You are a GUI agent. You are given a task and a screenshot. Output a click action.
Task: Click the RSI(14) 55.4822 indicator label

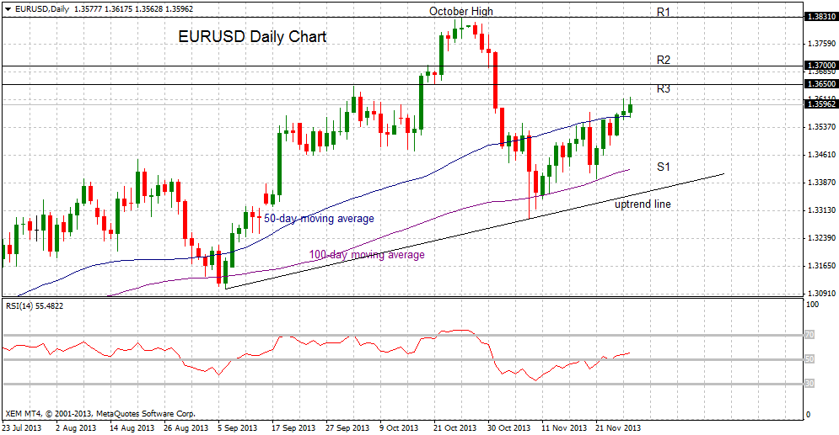(35, 305)
